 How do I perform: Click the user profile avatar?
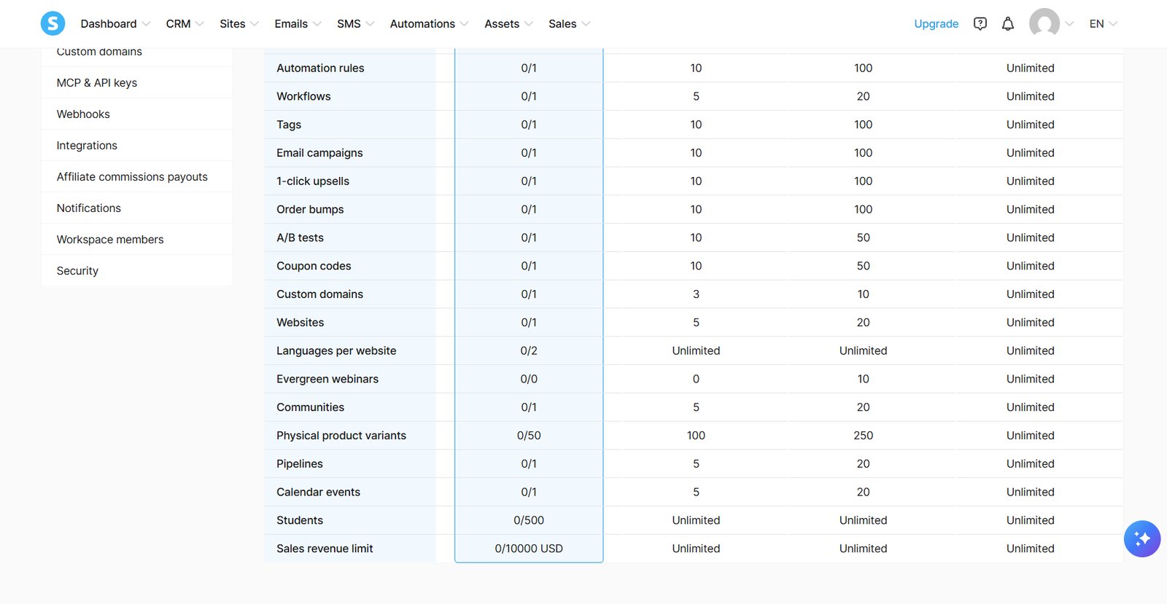[x=1044, y=23]
